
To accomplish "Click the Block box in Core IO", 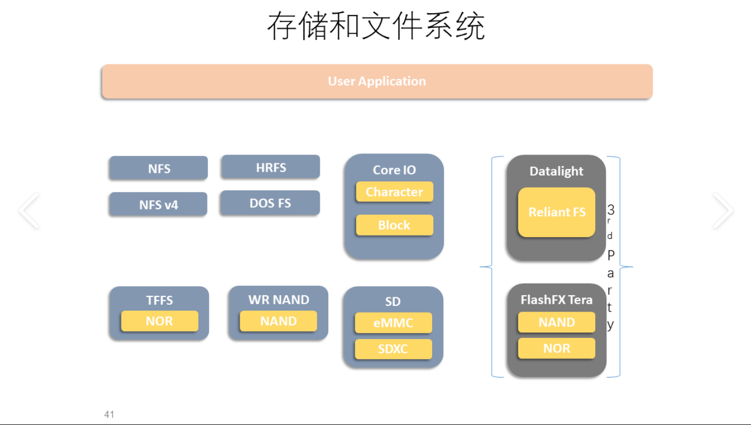I will (395, 225).
